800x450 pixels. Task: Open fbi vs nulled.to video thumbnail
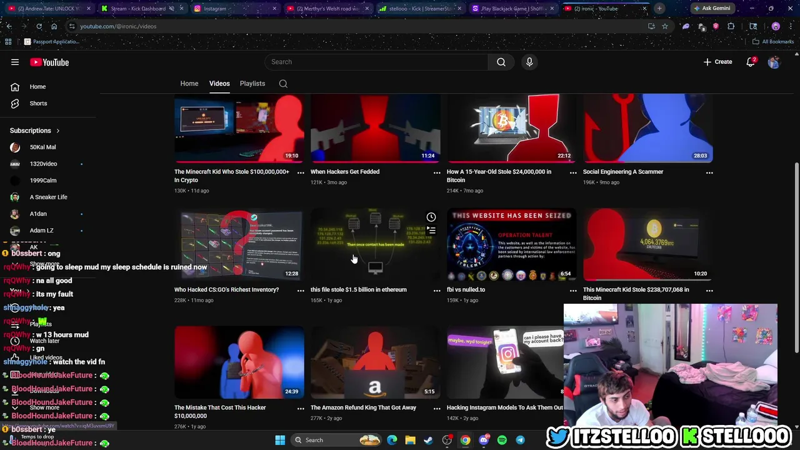tap(512, 244)
